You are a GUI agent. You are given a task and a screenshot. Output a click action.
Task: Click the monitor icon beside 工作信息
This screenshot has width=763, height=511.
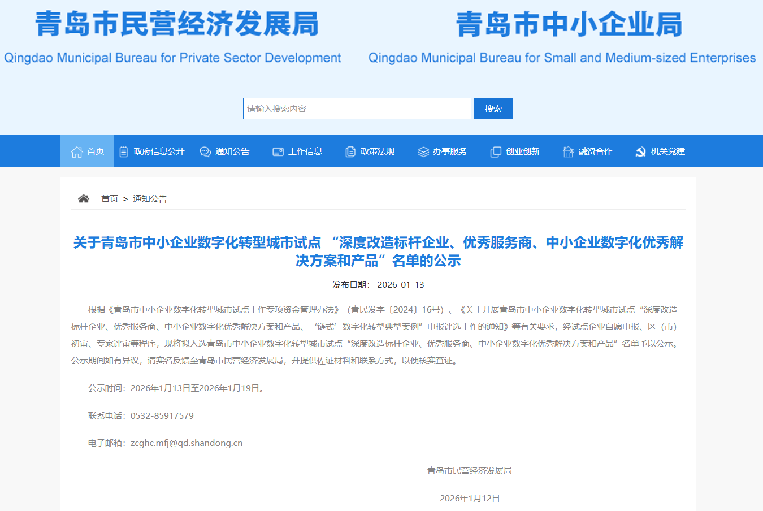pos(278,151)
